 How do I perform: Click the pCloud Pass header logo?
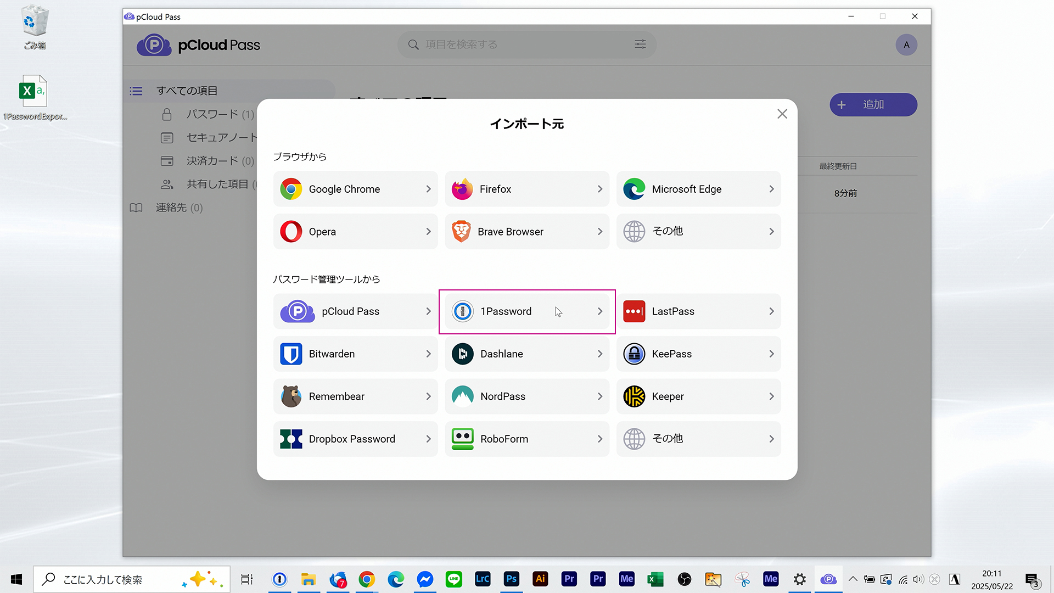click(199, 45)
